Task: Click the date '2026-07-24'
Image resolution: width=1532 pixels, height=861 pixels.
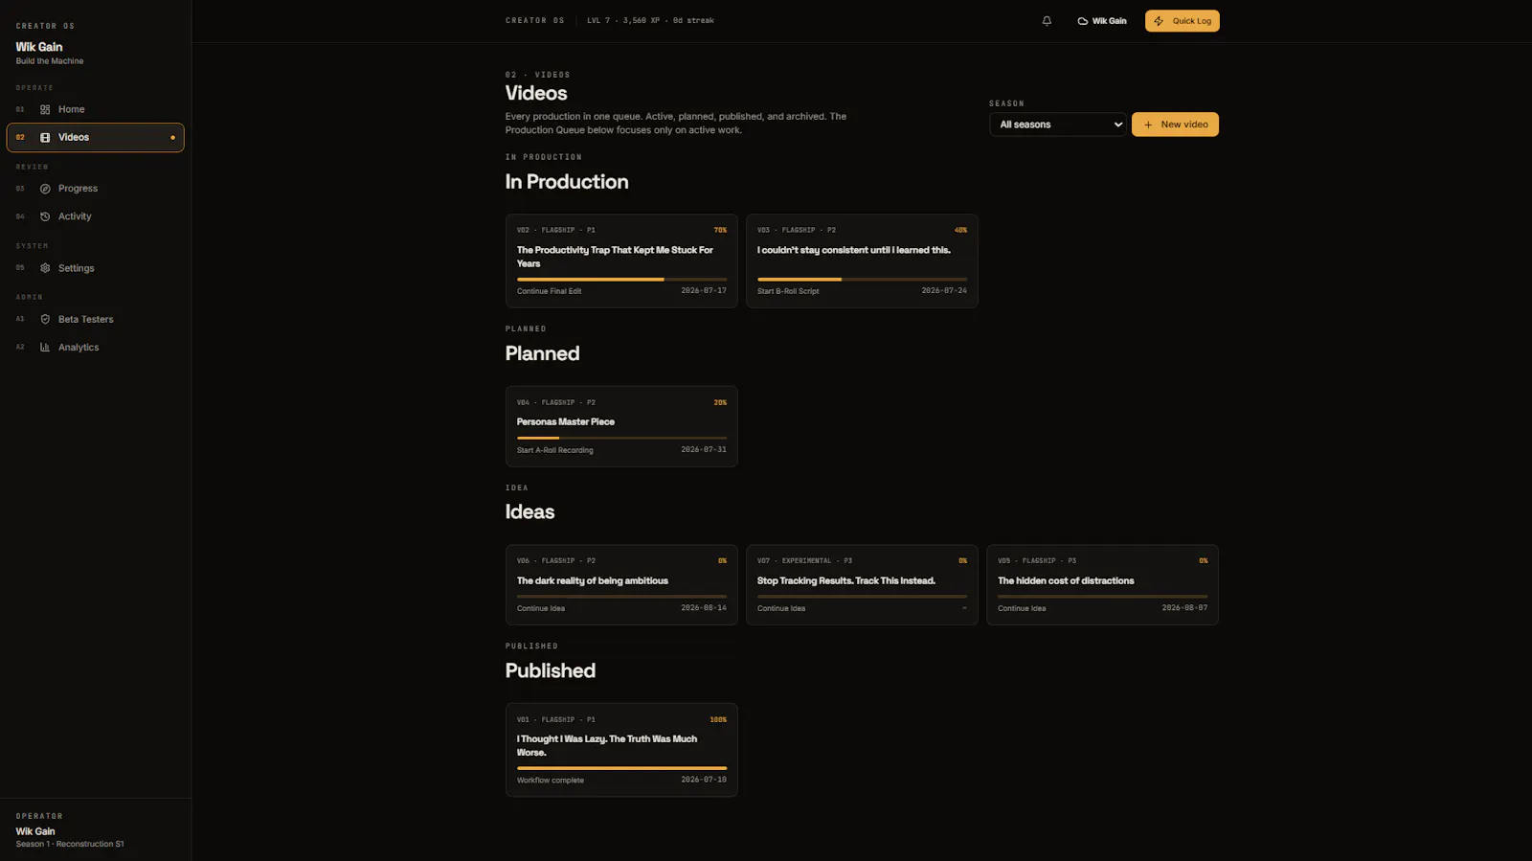Action: [944, 290]
